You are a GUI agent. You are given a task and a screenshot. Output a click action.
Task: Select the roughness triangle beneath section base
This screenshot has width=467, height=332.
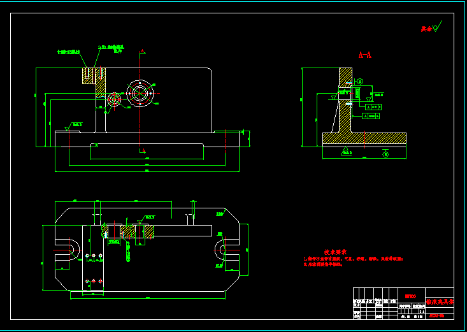[x=346, y=152]
